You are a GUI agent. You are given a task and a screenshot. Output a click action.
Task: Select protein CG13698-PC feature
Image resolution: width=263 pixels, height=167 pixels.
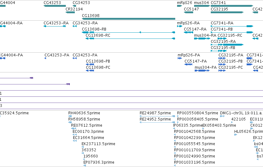[x=90, y=71]
